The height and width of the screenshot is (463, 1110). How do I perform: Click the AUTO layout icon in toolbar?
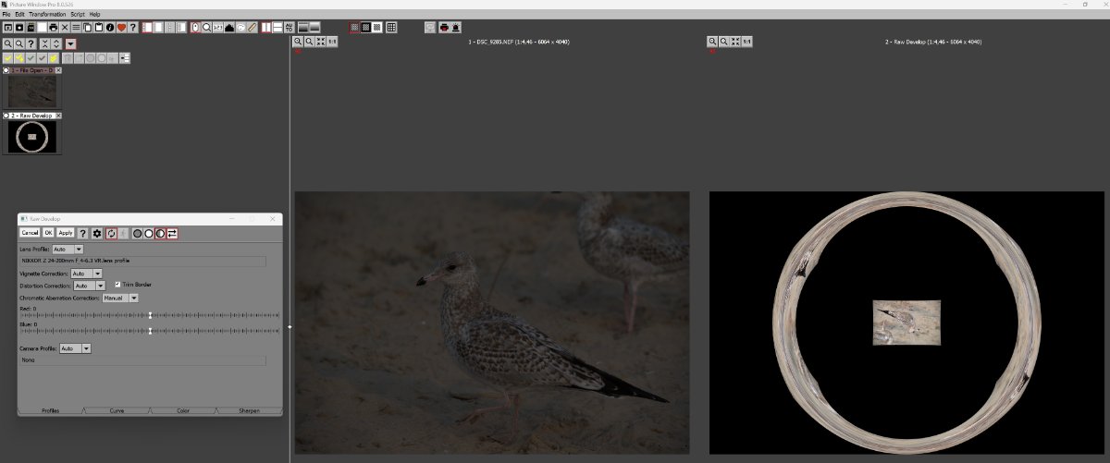(290, 28)
